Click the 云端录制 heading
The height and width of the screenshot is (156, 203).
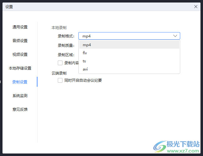point(59,73)
